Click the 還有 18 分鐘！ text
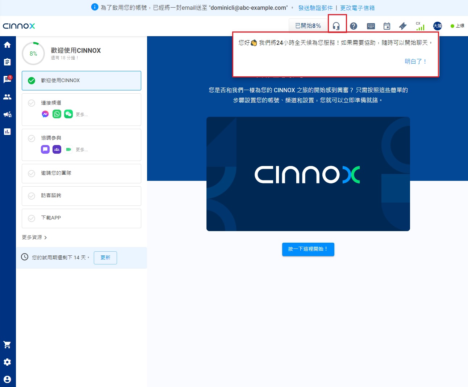The image size is (468, 387). [x=65, y=58]
